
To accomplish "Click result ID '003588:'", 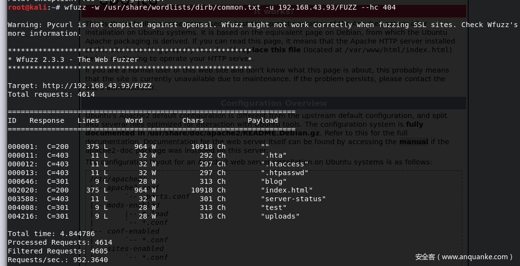I will [23, 199].
